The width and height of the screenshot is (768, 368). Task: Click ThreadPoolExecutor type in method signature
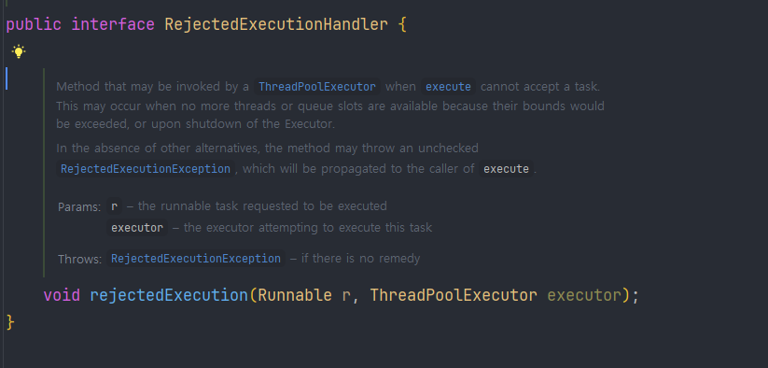[454, 295]
